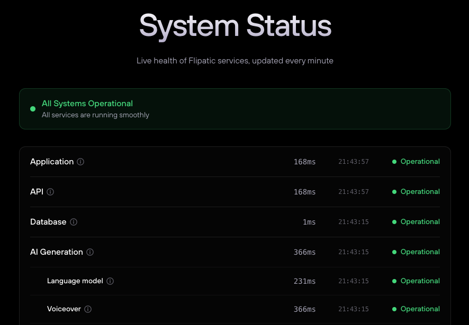Click the Application row's Operational status

coord(420,162)
